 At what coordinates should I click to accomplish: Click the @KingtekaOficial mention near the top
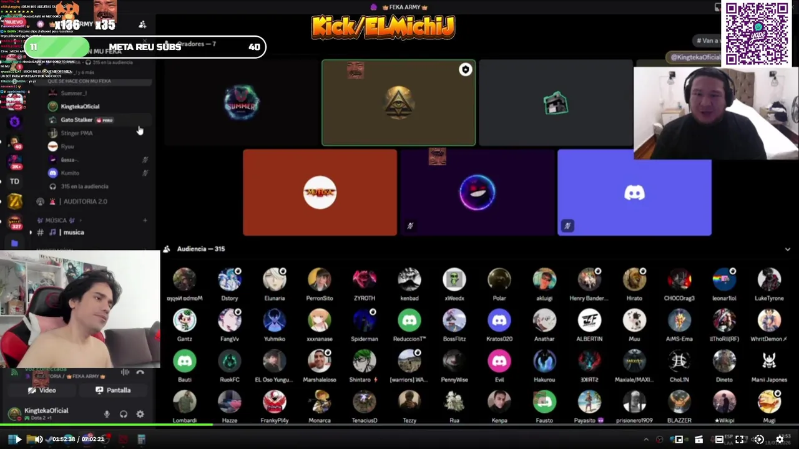(695, 57)
